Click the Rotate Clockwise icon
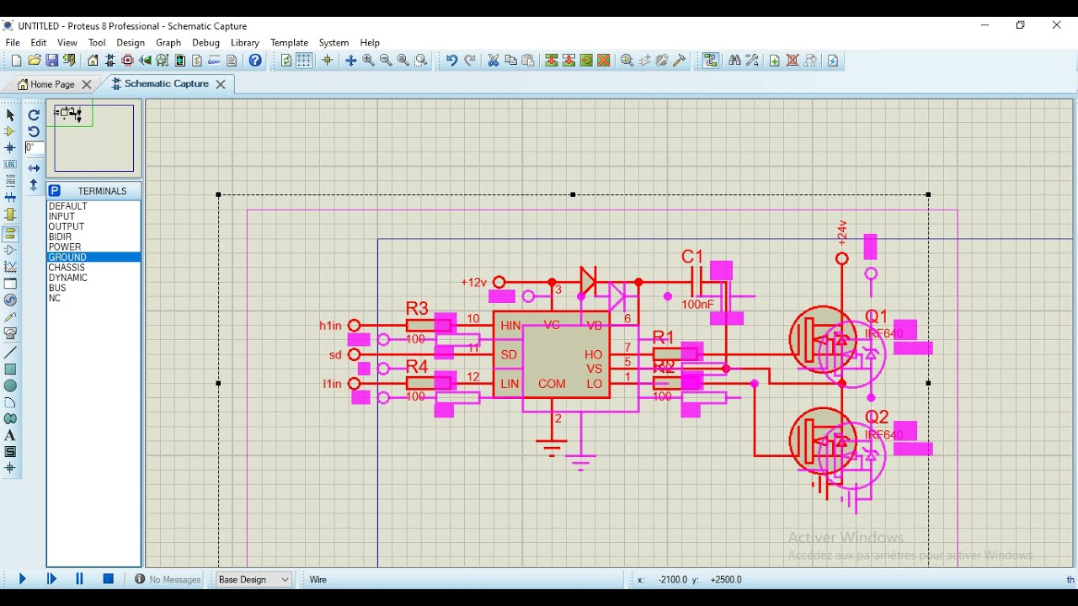This screenshot has width=1078, height=606. click(34, 115)
